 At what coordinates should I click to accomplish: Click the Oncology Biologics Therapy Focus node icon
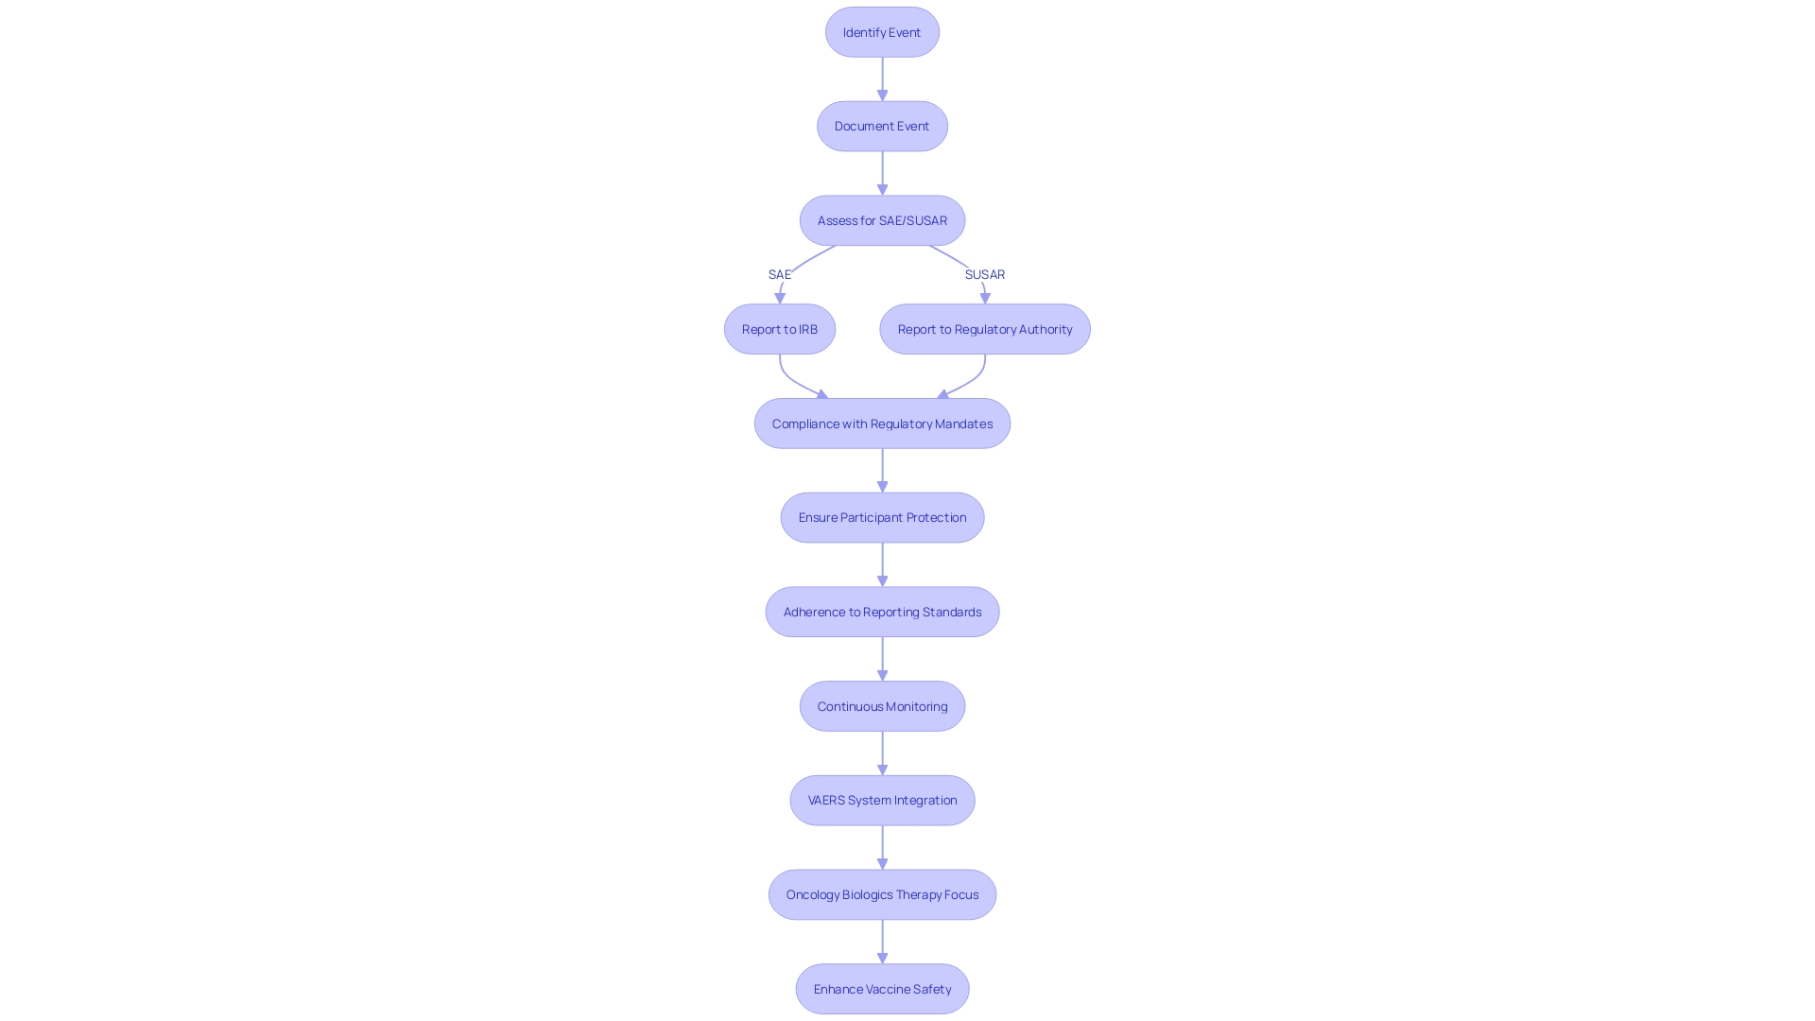click(x=881, y=893)
